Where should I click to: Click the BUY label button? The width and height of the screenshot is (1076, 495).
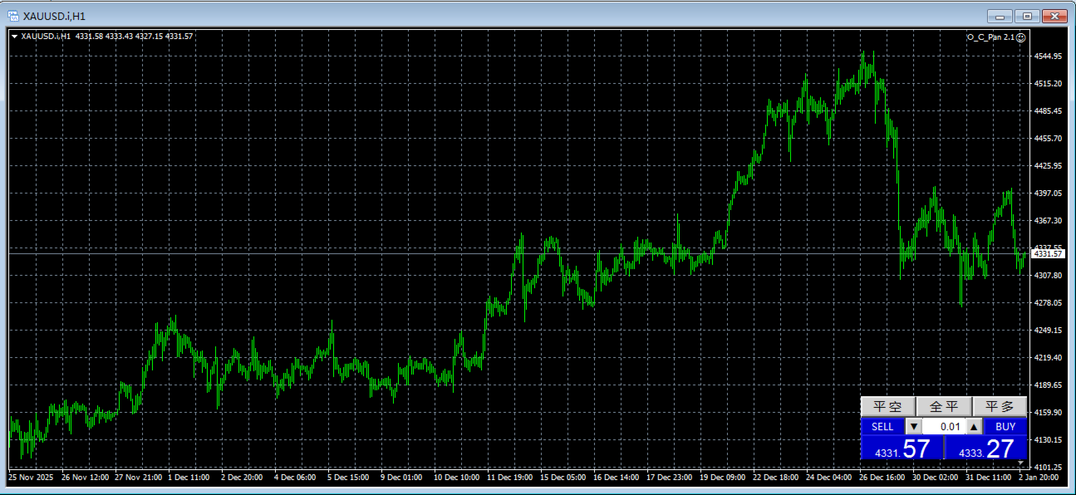[1005, 427]
